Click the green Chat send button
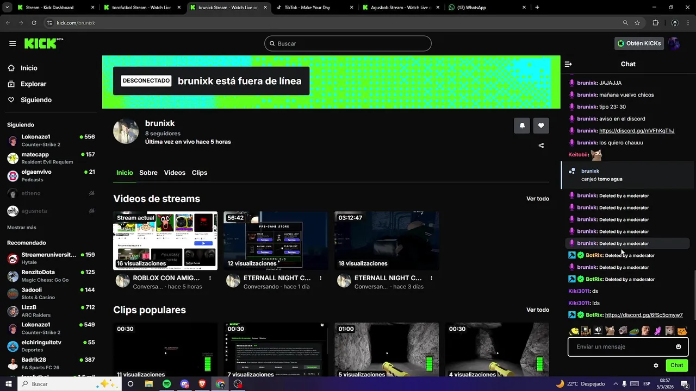Image resolution: width=696 pixels, height=391 pixels. 677,365
